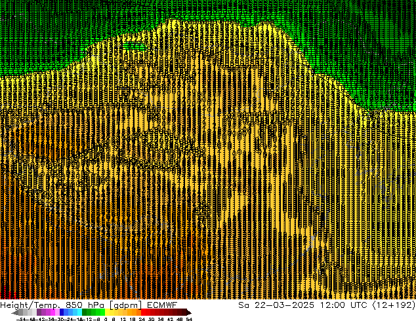
Task: Click the '(12+192)' forecast hour label
Action: [394, 305]
